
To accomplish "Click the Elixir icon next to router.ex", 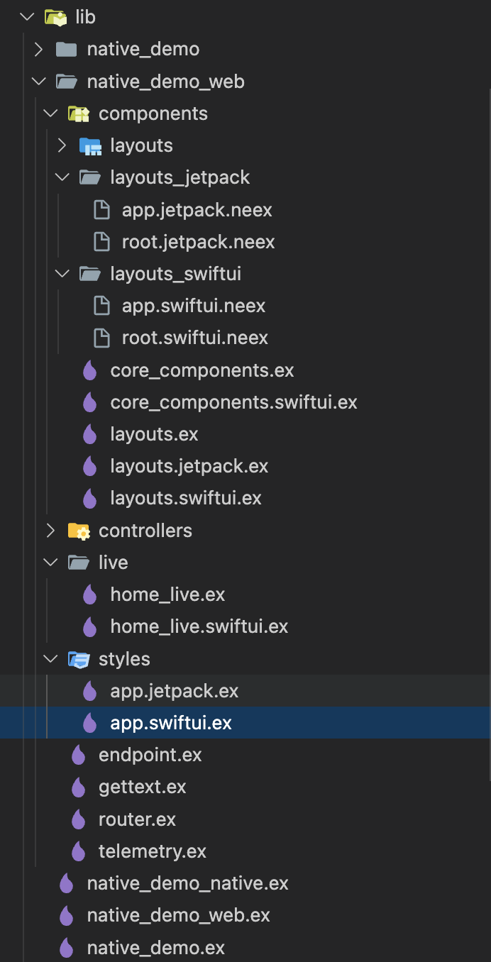I will [x=79, y=819].
